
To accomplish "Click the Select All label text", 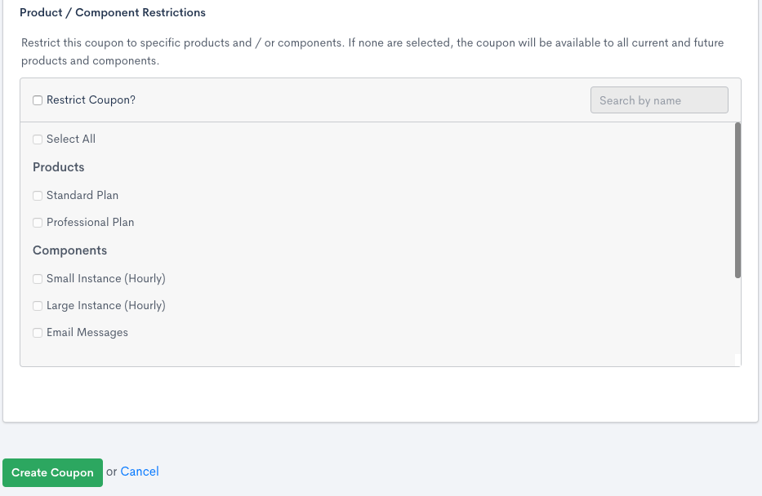I will click(70, 139).
